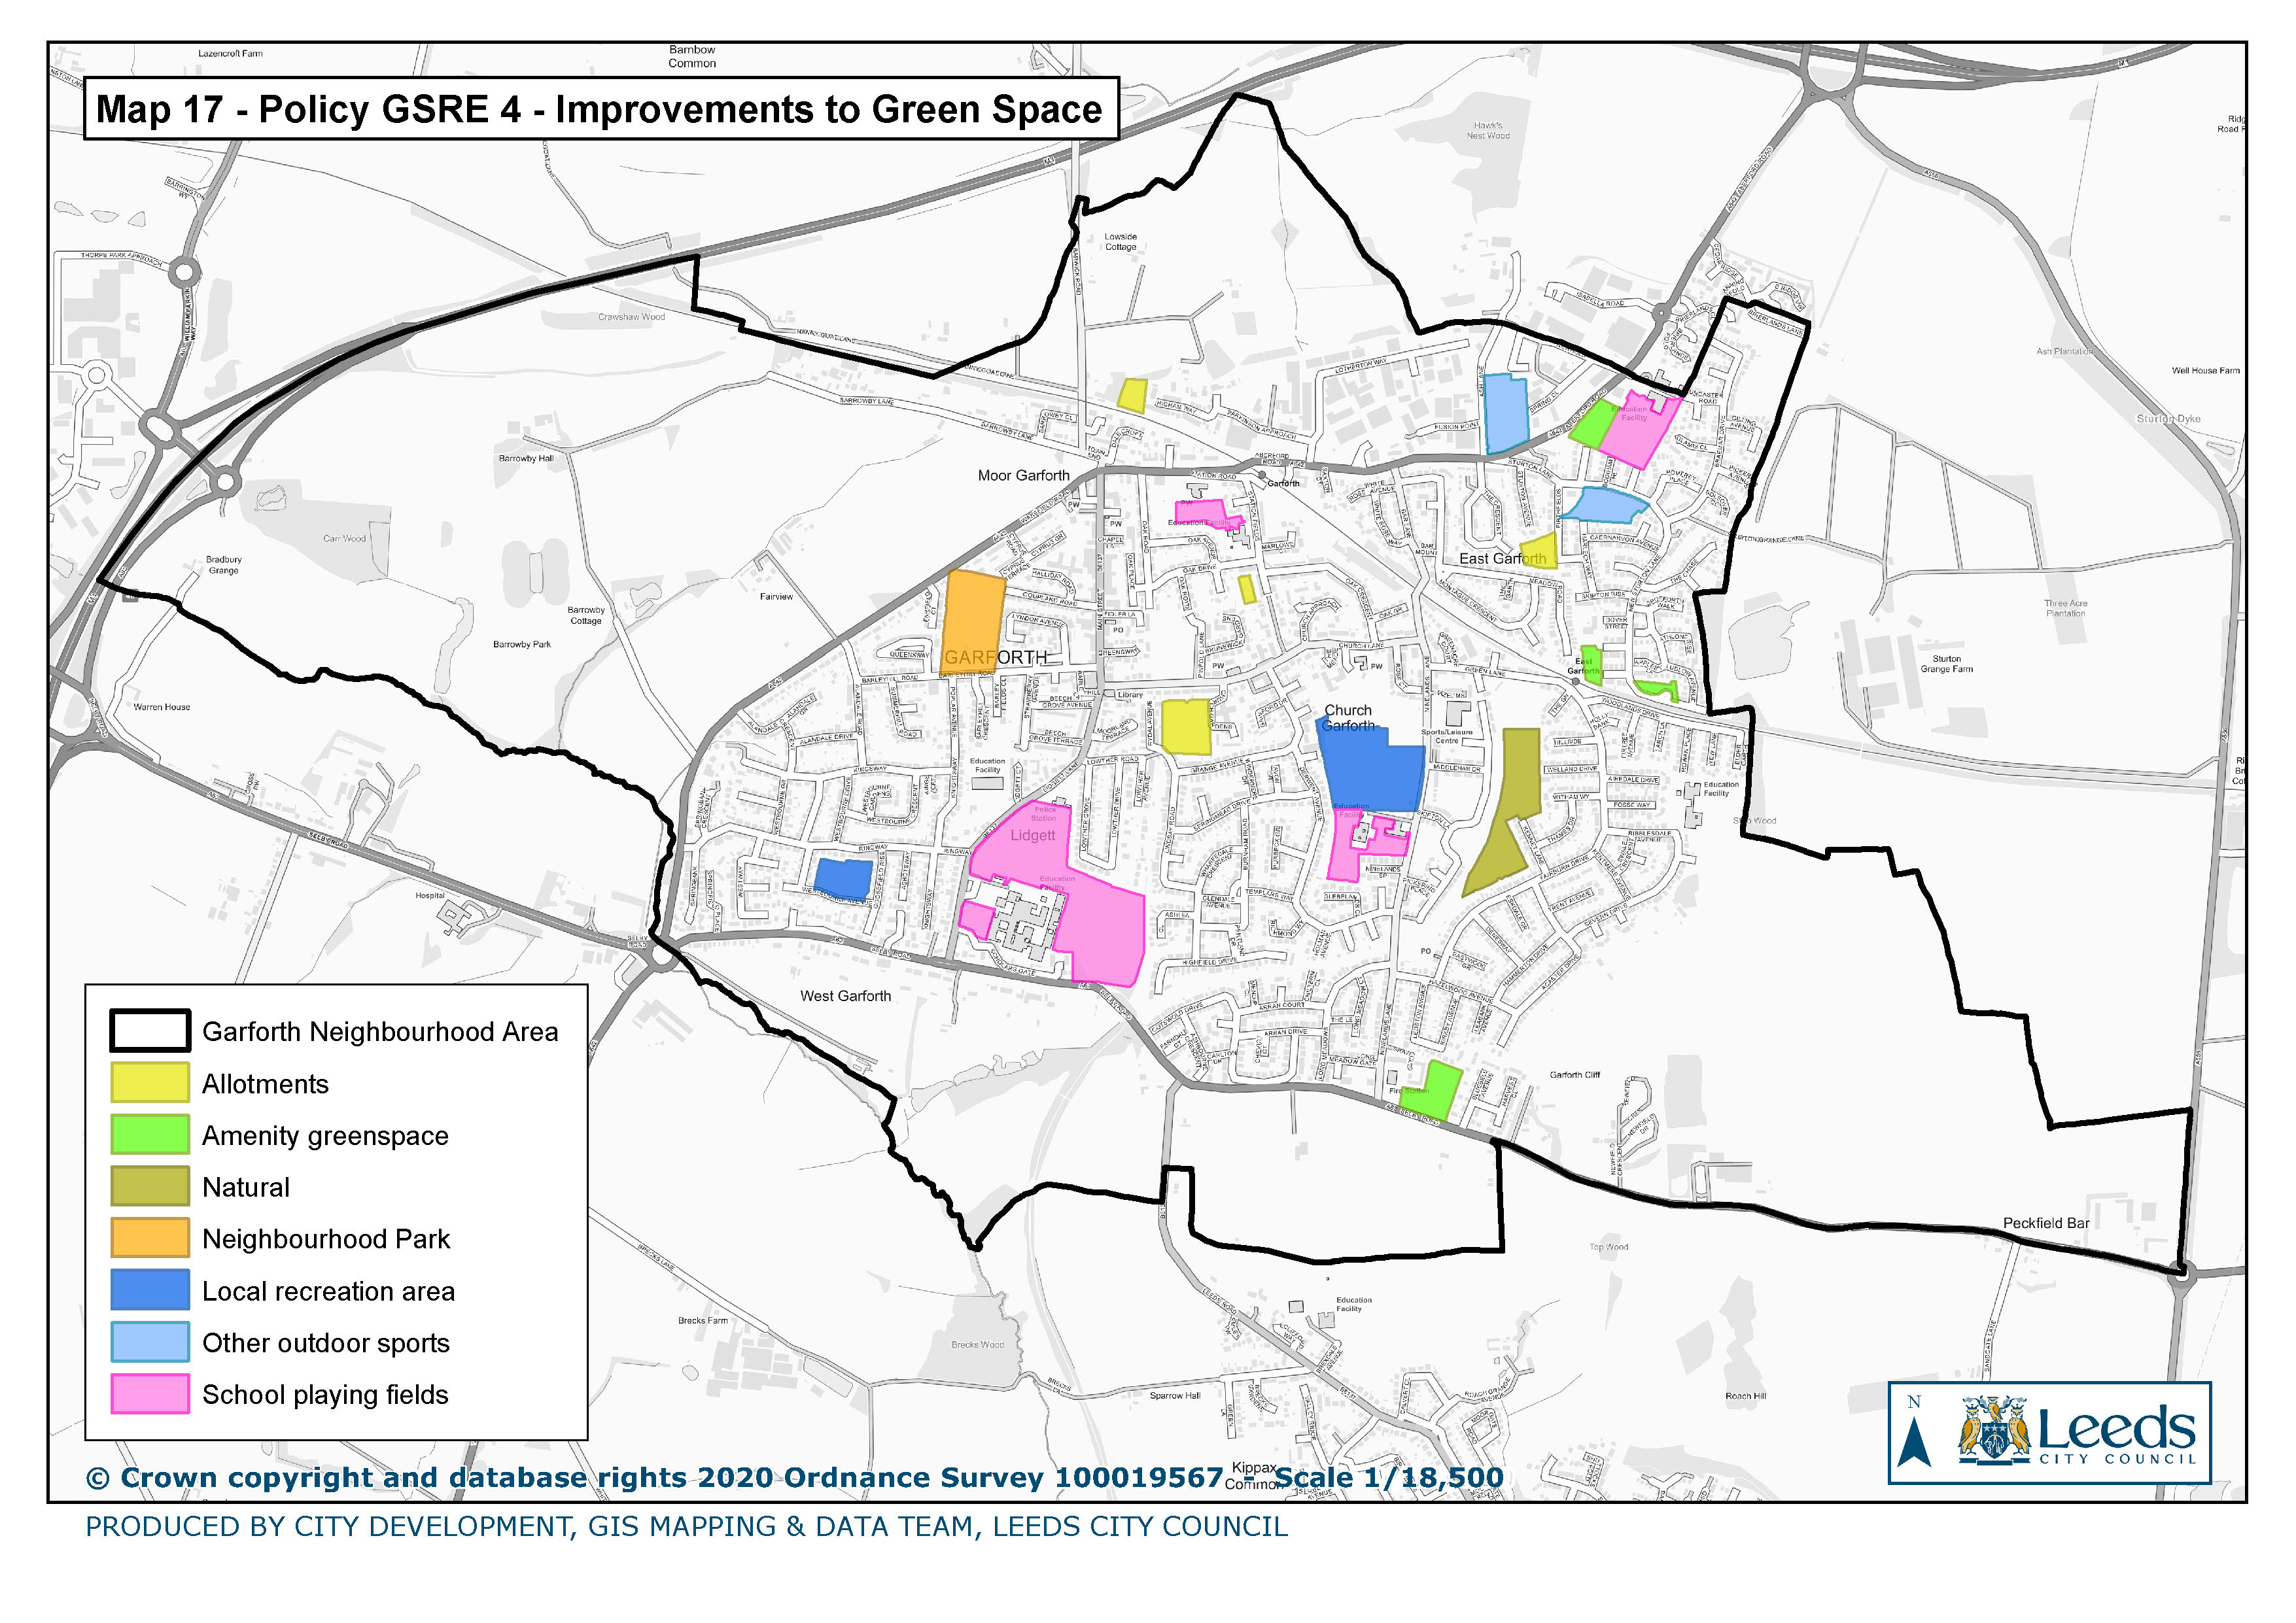This screenshot has width=2296, height=1623.
Task: Click the Leeds City Council logo
Action: coord(2078,1431)
